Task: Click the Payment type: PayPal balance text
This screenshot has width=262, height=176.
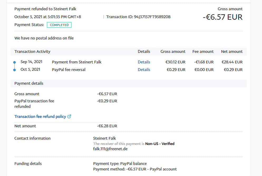Action: pos(120,164)
